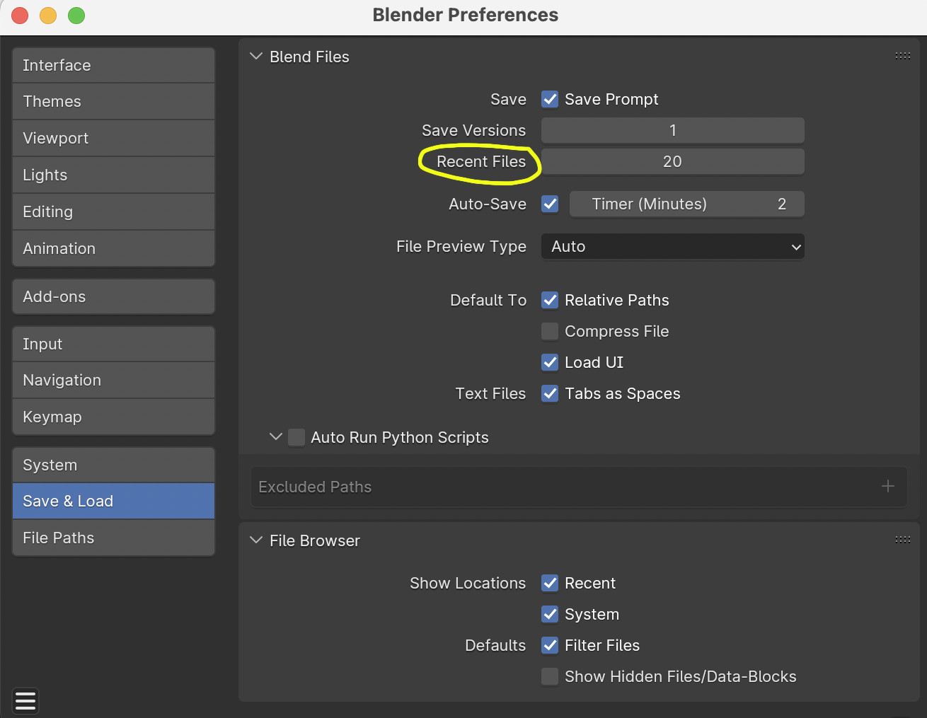This screenshot has height=718, width=927.
Task: Click the Recent Files value 20
Action: pos(673,161)
